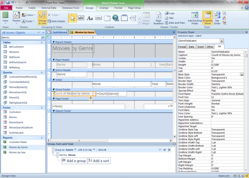The height and width of the screenshot is (178, 249).
Task: Switch to the Event tab in Property Sheet
Action: pos(201,47)
